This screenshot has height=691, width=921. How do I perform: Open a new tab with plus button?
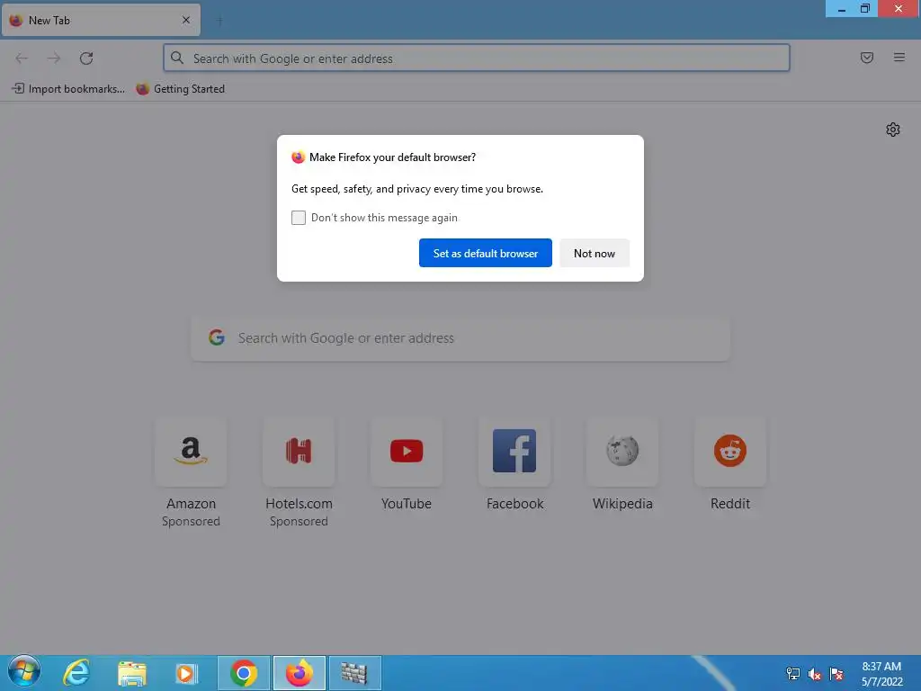point(219,21)
